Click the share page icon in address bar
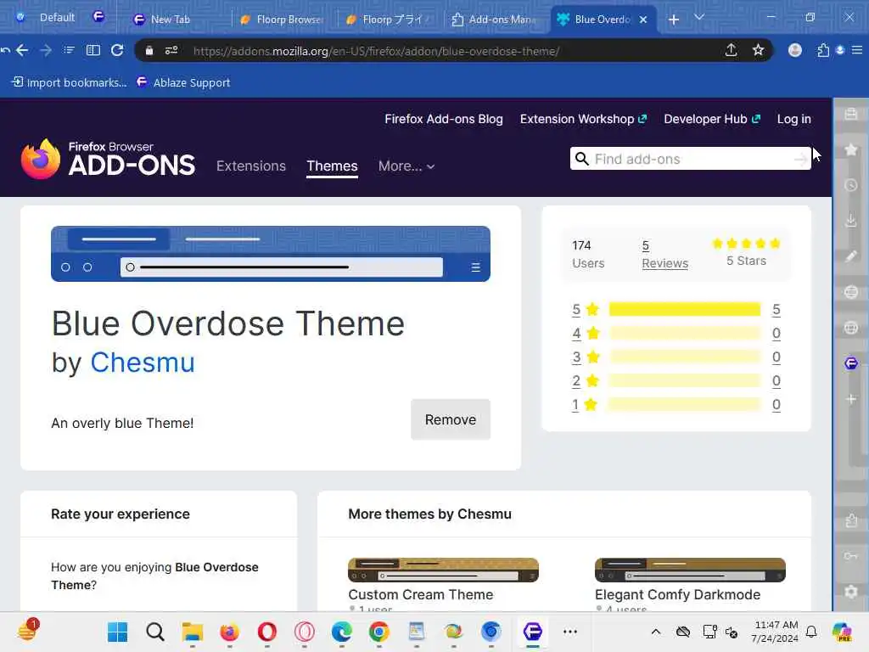This screenshot has height=652, width=869. (x=731, y=50)
